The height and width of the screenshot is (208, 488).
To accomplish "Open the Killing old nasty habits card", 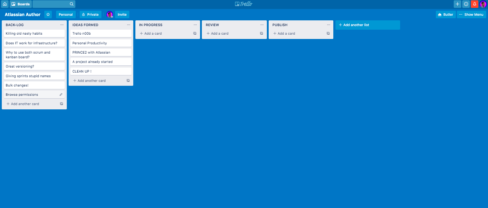I will (x=34, y=34).
